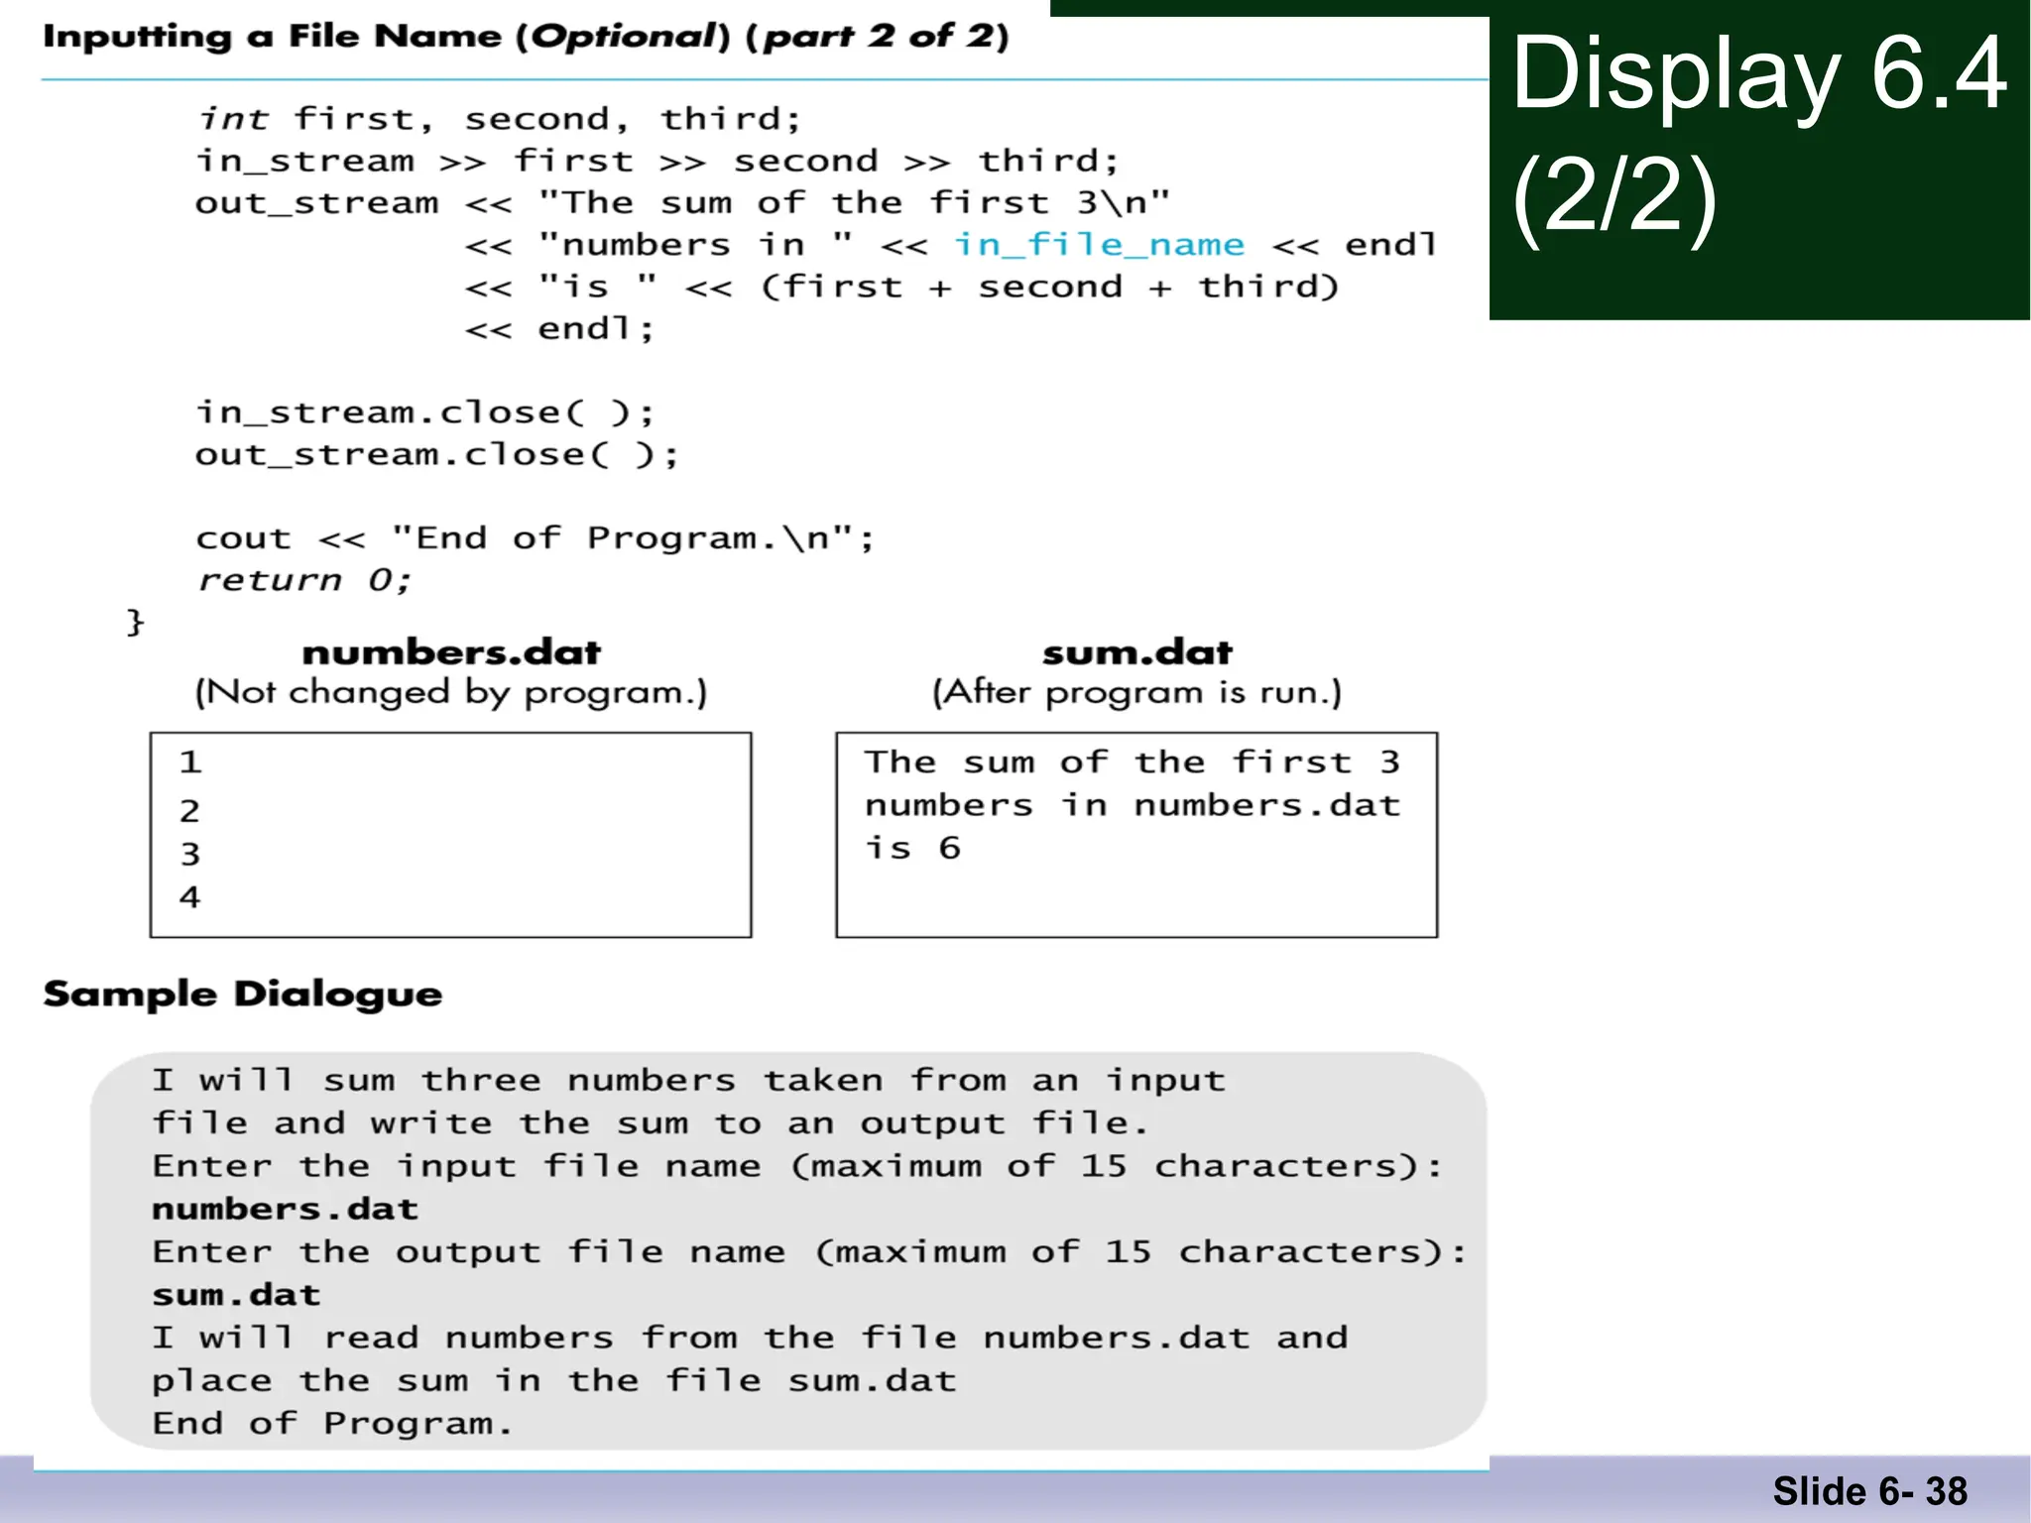Image resolution: width=2031 pixels, height=1523 pixels.
Task: Click the value '4' in numbers.dat box
Action: 190,897
